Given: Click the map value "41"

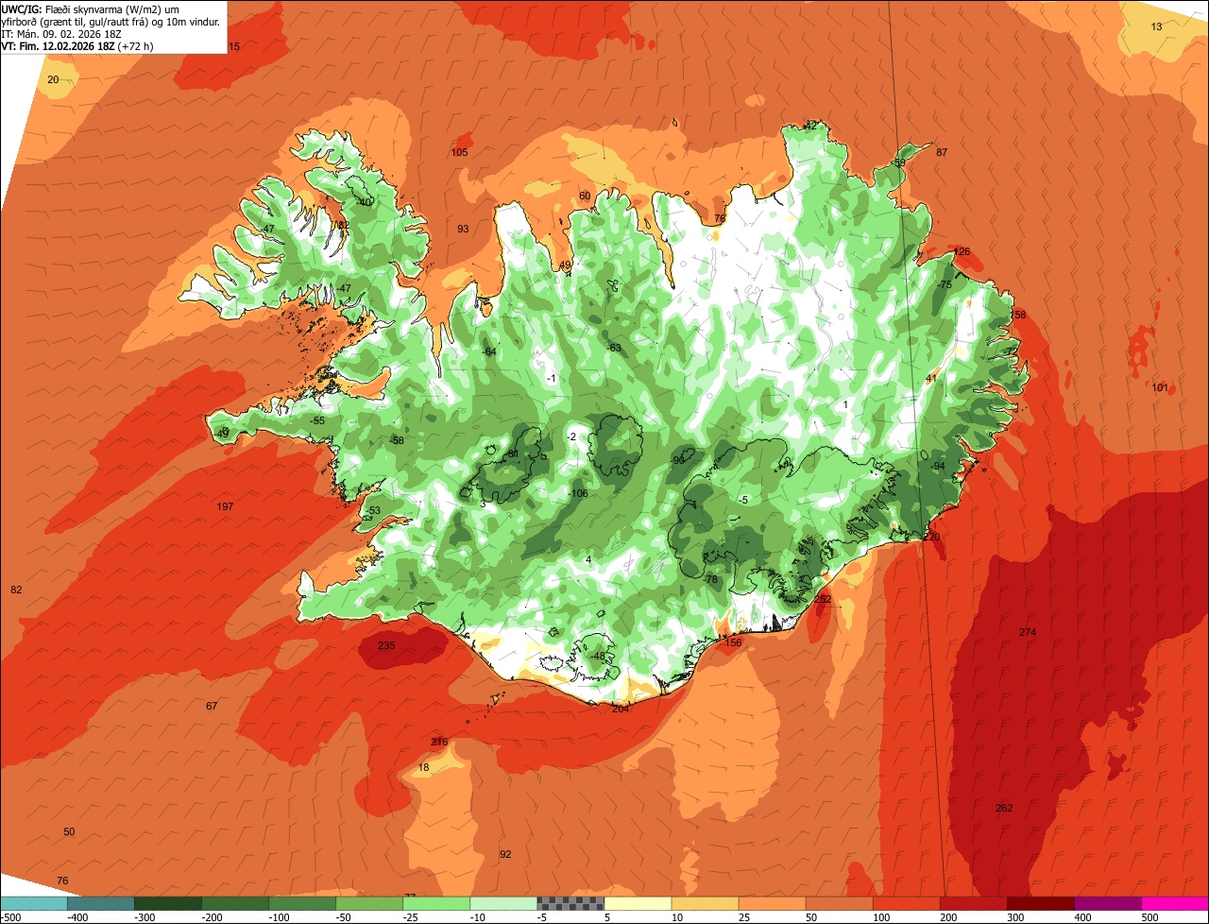Looking at the screenshot, I should [930, 378].
